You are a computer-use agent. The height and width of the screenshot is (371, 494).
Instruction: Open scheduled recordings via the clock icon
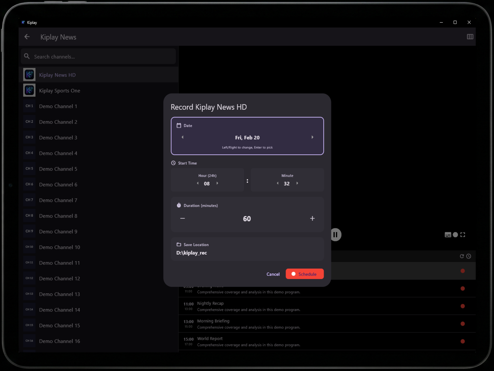click(469, 256)
